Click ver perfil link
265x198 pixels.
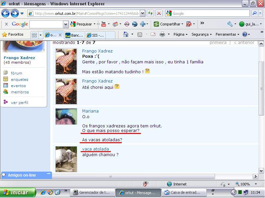tap(20, 103)
